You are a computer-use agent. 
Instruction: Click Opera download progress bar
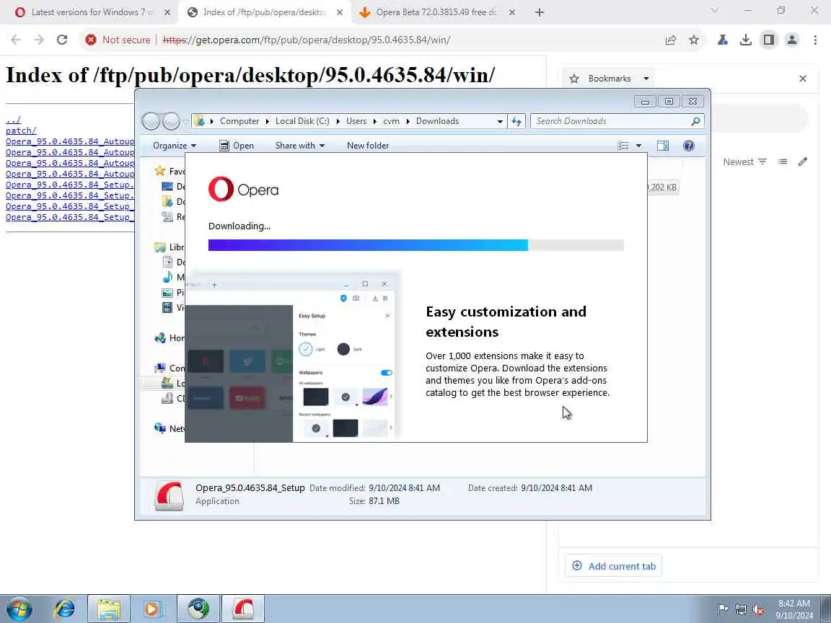(416, 244)
